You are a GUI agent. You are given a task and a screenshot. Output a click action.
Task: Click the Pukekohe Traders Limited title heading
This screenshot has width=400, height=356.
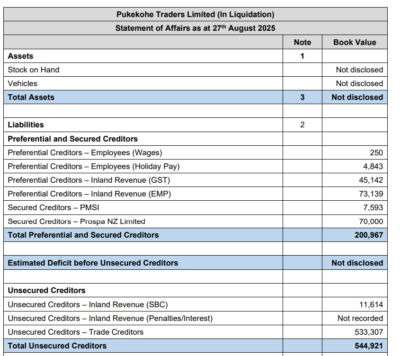click(195, 15)
